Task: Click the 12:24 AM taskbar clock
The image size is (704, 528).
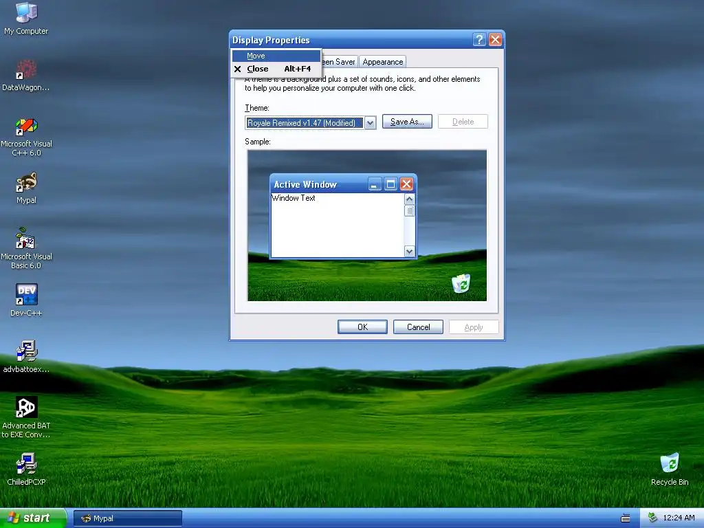Action: click(679, 518)
